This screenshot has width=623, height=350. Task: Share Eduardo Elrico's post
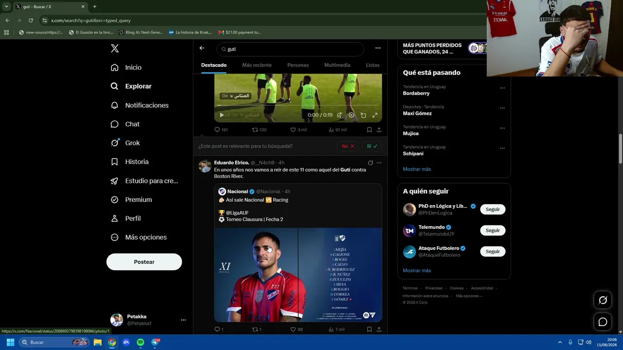[x=379, y=330]
